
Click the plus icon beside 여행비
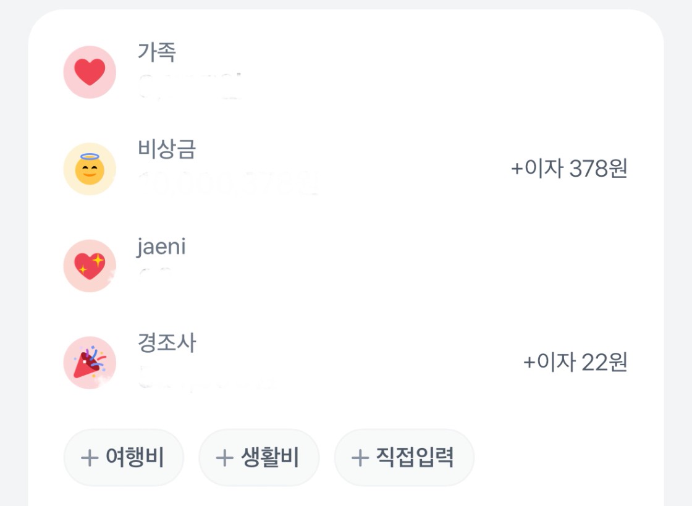(x=90, y=458)
